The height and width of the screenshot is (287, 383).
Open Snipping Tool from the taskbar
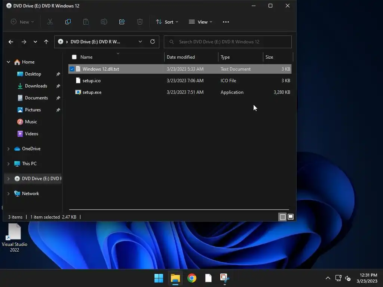pyautogui.click(x=225, y=278)
